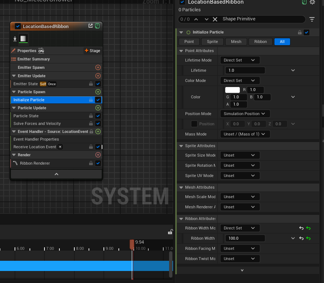Click the plus icon beside Particle Update
The image size is (324, 283).
tap(98, 108)
